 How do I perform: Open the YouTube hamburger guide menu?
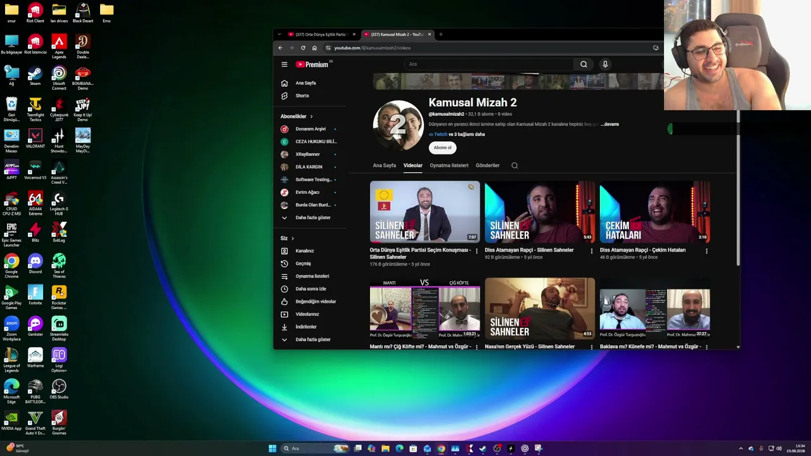coord(284,64)
